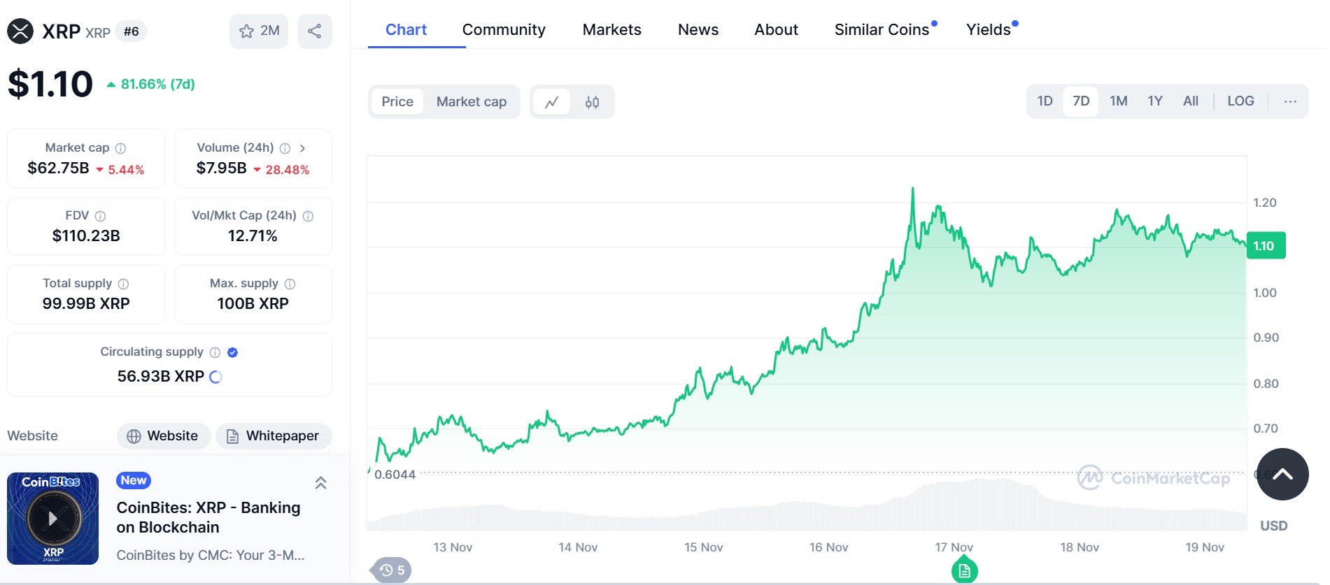Enable LOG scale on chart
This screenshot has height=585, width=1330.
coord(1240,101)
